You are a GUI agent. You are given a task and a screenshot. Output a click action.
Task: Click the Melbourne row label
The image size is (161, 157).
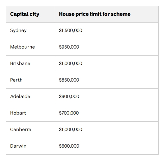click(x=23, y=47)
